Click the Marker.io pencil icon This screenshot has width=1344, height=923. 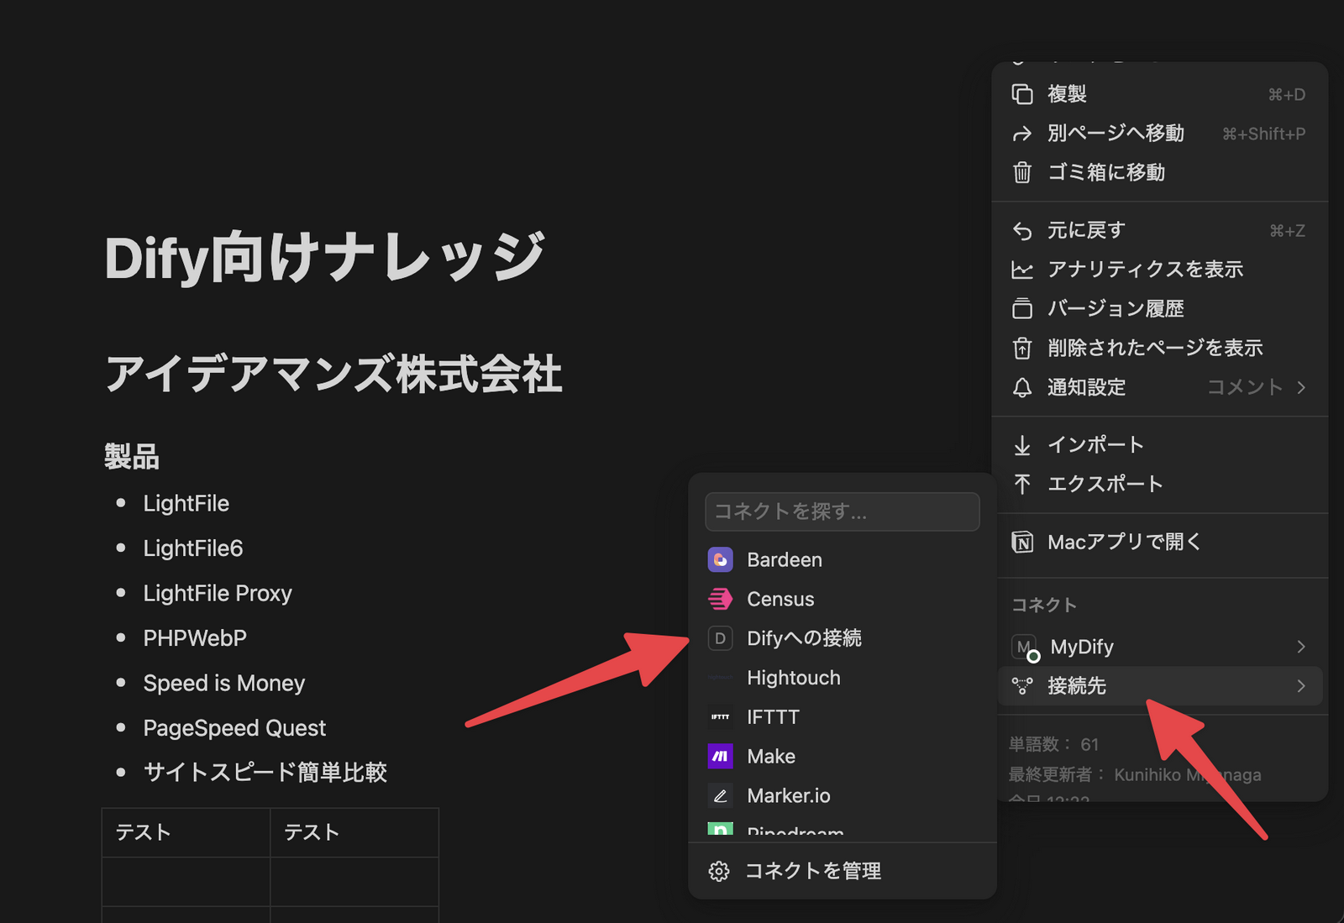coord(721,795)
